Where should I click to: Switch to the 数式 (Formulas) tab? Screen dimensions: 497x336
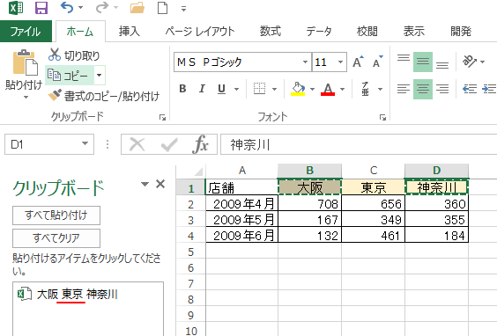pyautogui.click(x=270, y=32)
